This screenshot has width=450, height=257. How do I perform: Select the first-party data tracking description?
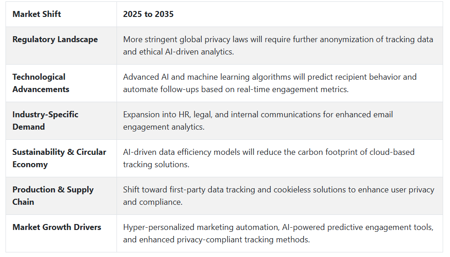coord(278,196)
